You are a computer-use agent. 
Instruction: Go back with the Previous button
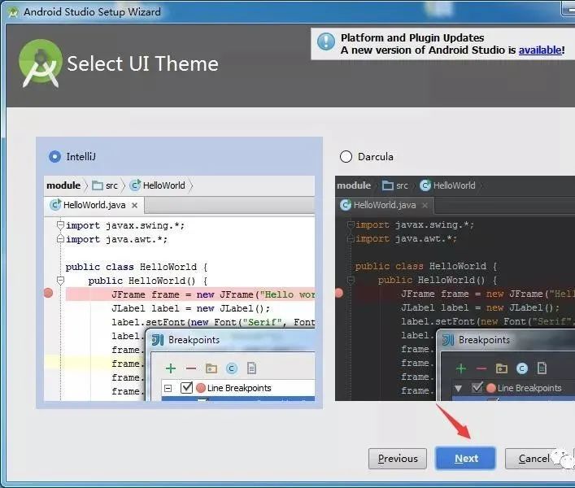(398, 458)
